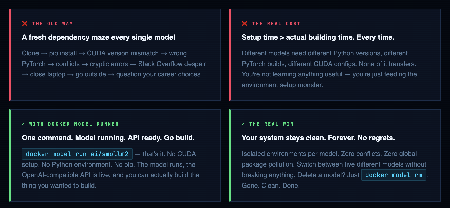Click the green checkmark beside THE REAL WIN
The width and height of the screenshot is (450, 208).
click(243, 124)
